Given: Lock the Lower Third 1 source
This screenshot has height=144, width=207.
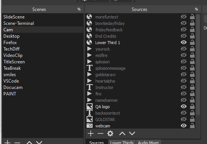Looking at the screenshot, I should (x=192, y=43).
